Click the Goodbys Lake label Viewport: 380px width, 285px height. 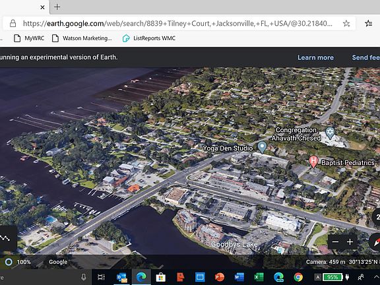click(234, 244)
